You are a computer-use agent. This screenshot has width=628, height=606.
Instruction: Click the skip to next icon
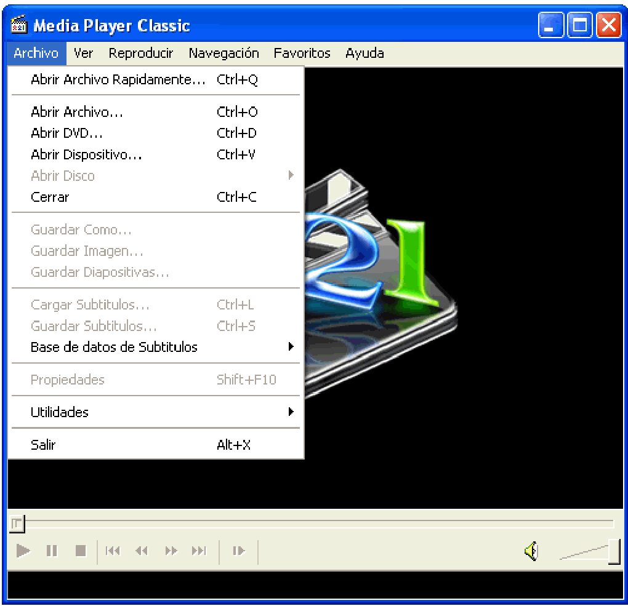tap(199, 551)
